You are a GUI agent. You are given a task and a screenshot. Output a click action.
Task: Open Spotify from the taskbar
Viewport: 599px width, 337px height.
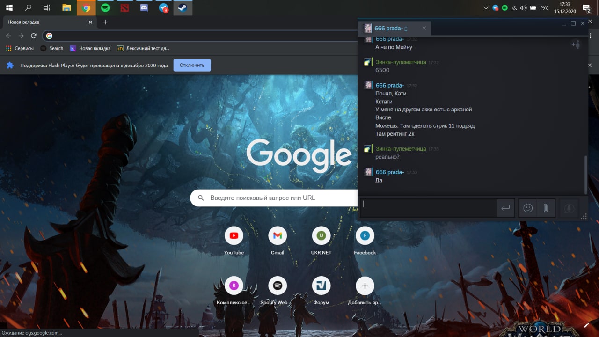[x=105, y=7]
